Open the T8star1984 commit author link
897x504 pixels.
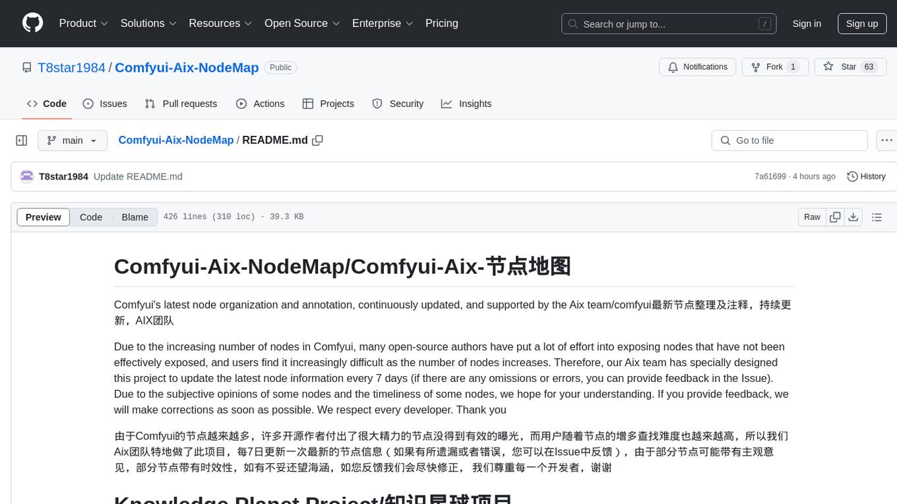pos(63,177)
